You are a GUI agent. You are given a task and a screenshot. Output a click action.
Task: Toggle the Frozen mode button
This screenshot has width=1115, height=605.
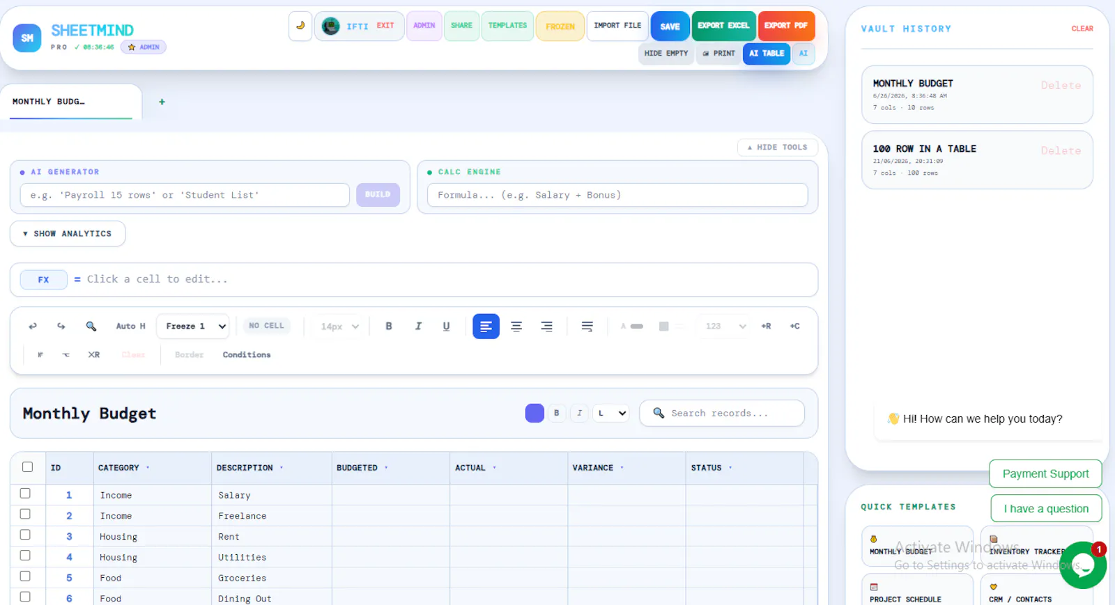pos(560,26)
